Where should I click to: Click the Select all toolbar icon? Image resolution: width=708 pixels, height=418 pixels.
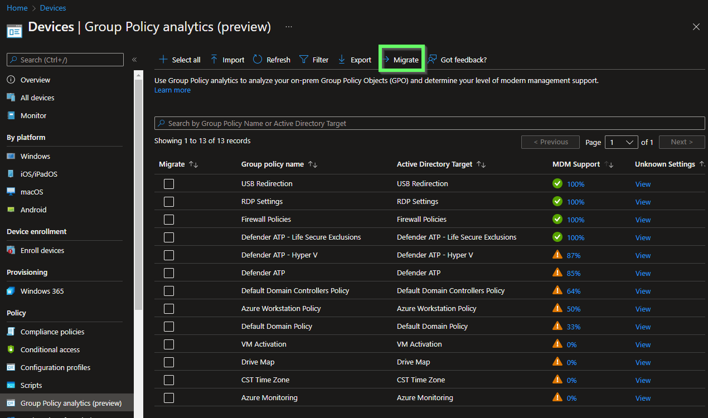point(163,60)
